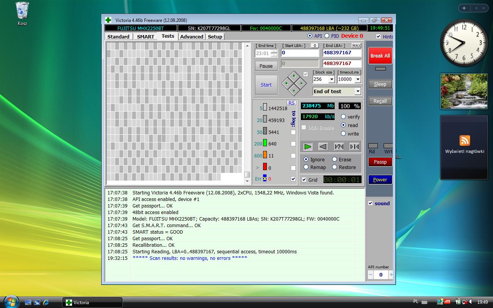493x308 pixels.
Task: Enable logging for 200 ms blocks
Action: 293,144
